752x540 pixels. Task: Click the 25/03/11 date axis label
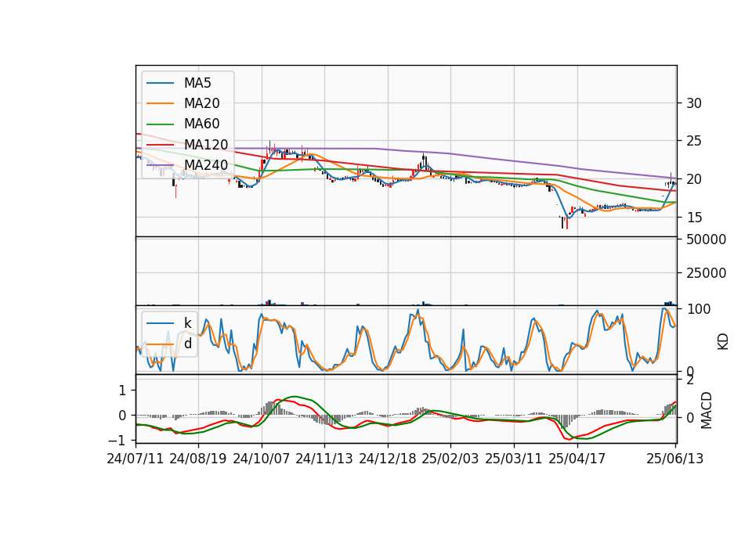pyautogui.click(x=514, y=459)
